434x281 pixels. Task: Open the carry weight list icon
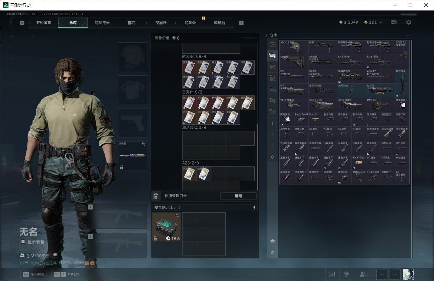click(x=55, y=255)
